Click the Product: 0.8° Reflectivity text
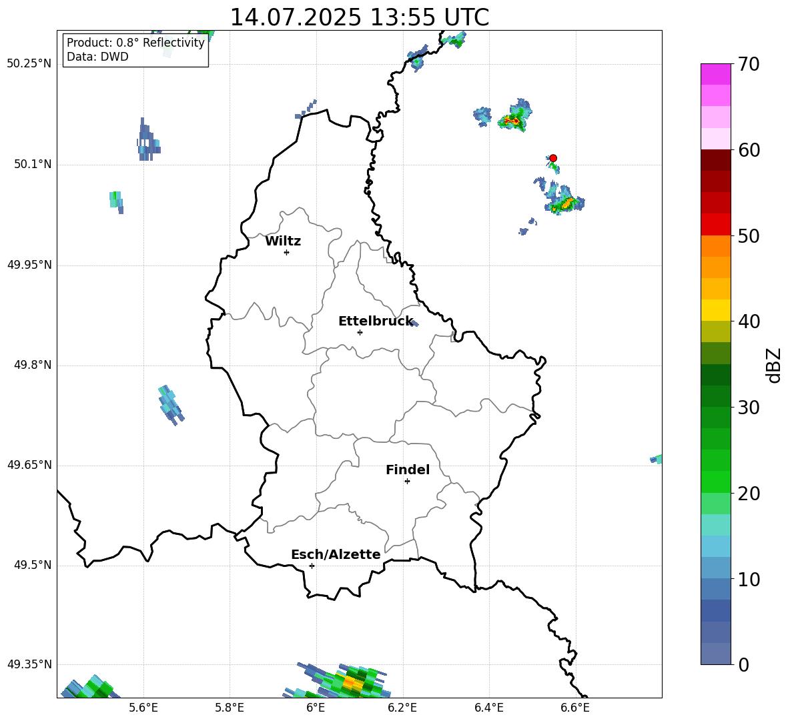Viewport: 790px width, 721px height. tap(135, 43)
